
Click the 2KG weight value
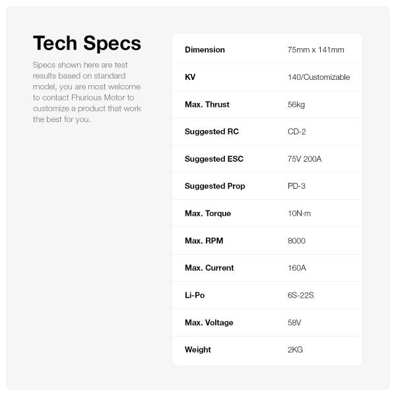[x=295, y=350]
